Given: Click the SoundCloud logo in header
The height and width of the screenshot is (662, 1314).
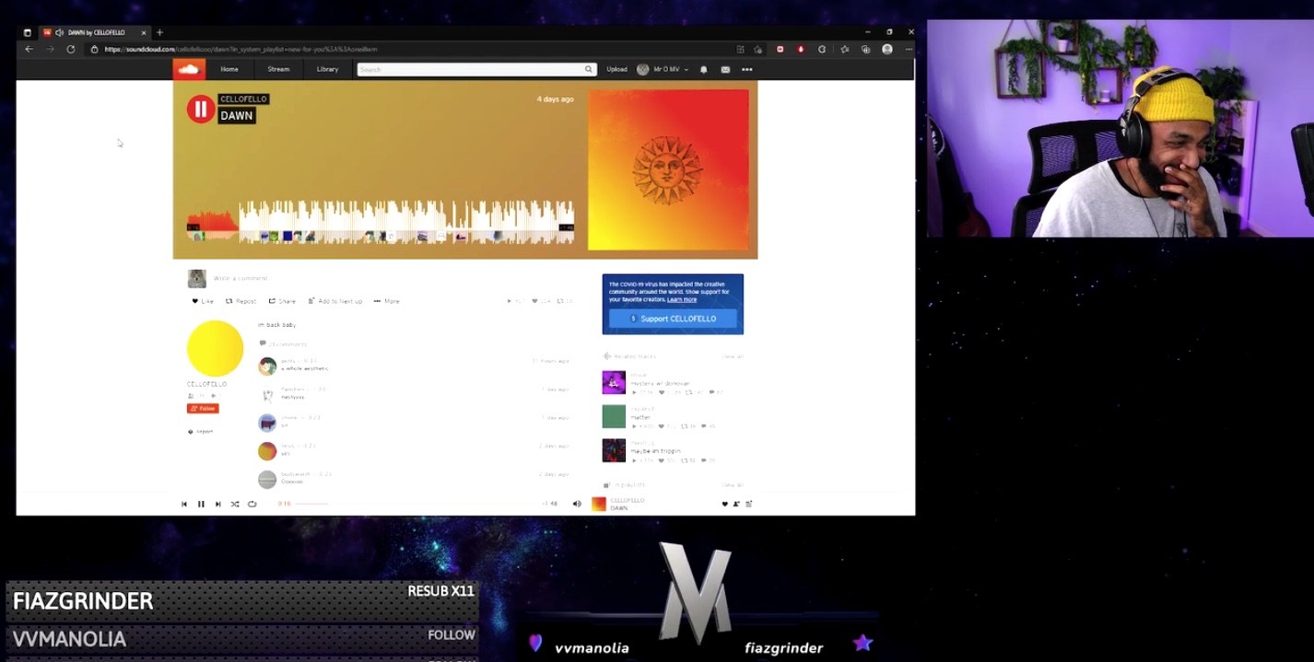Looking at the screenshot, I should 189,69.
